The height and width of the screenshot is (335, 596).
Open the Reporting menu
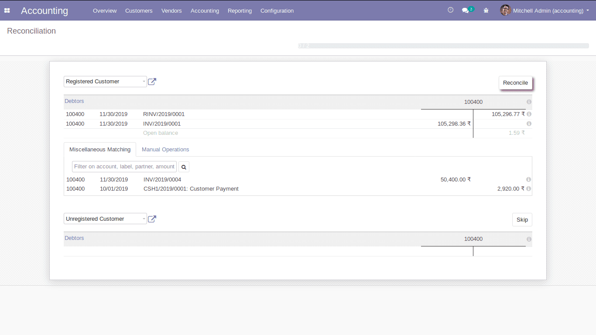(x=240, y=10)
